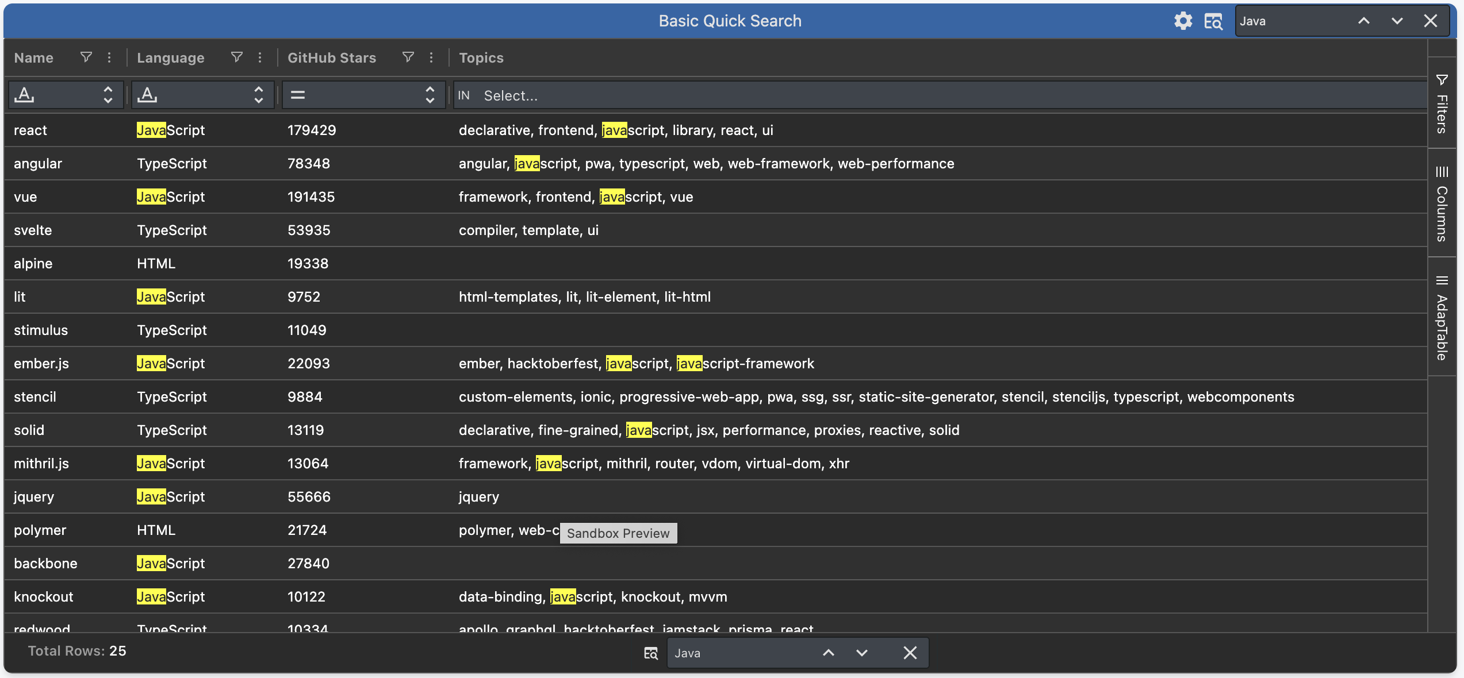This screenshot has height=678, width=1464.
Task: Select lit's topics cell
Action: click(938, 297)
